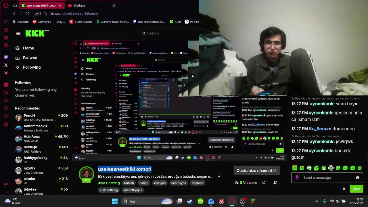Open GX Control speedometer in Opera sidebar
Viewport: 368px width, 207px height.
coord(6,22)
